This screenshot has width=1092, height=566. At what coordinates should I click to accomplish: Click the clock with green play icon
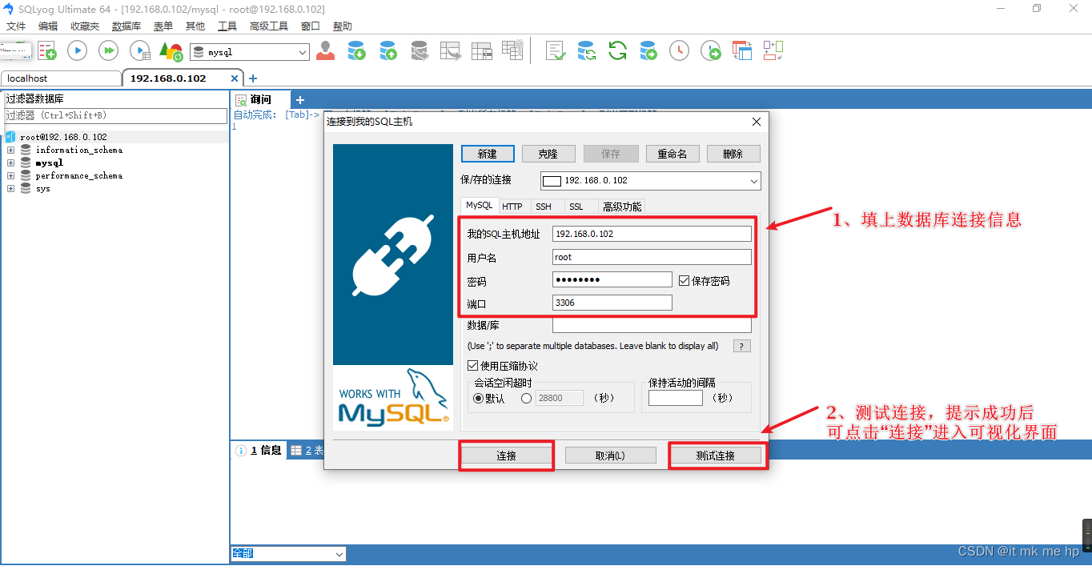pos(711,51)
